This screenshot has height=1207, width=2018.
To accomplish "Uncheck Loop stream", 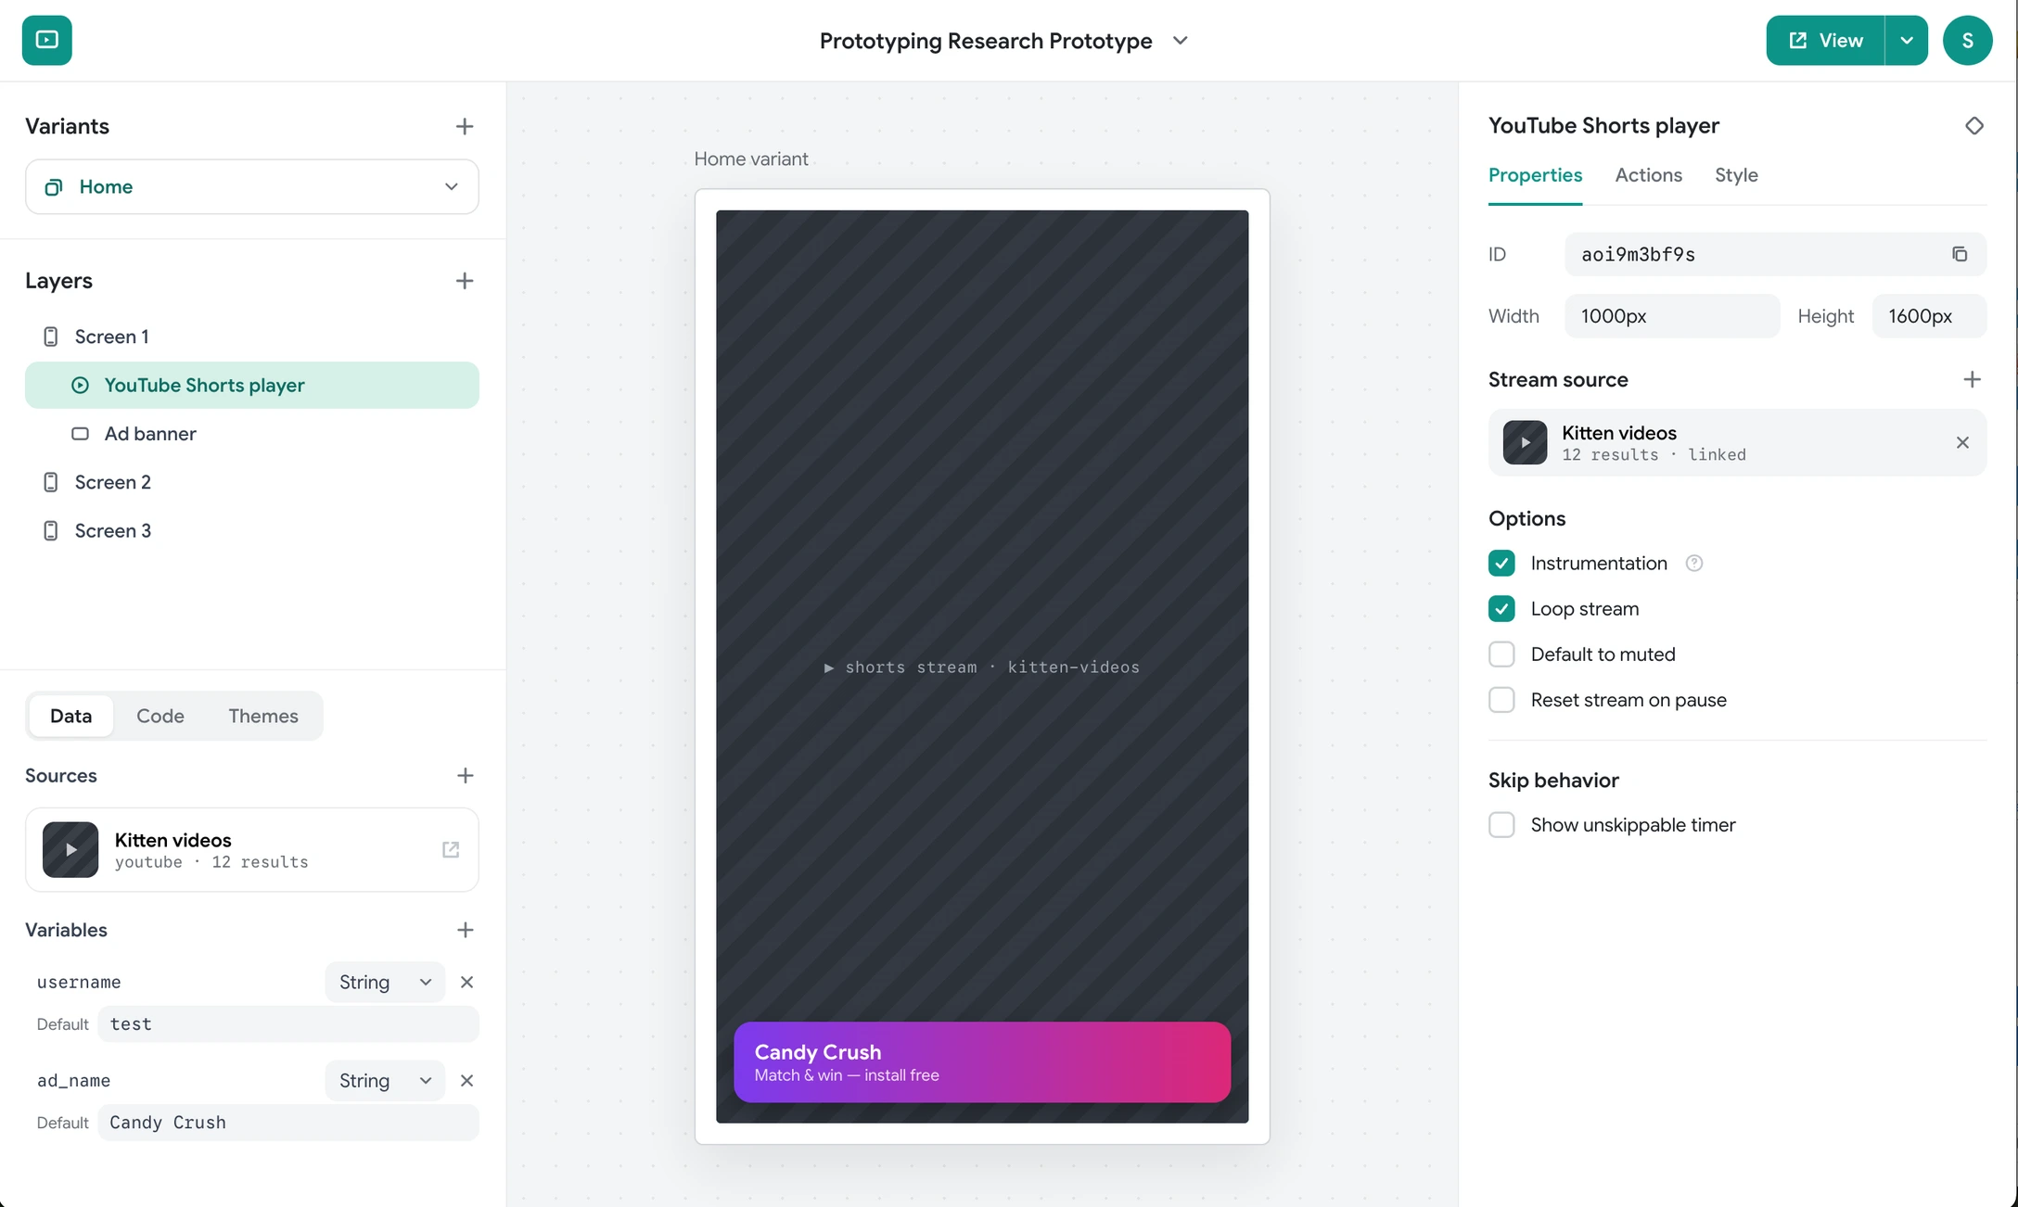I will [x=1501, y=609].
